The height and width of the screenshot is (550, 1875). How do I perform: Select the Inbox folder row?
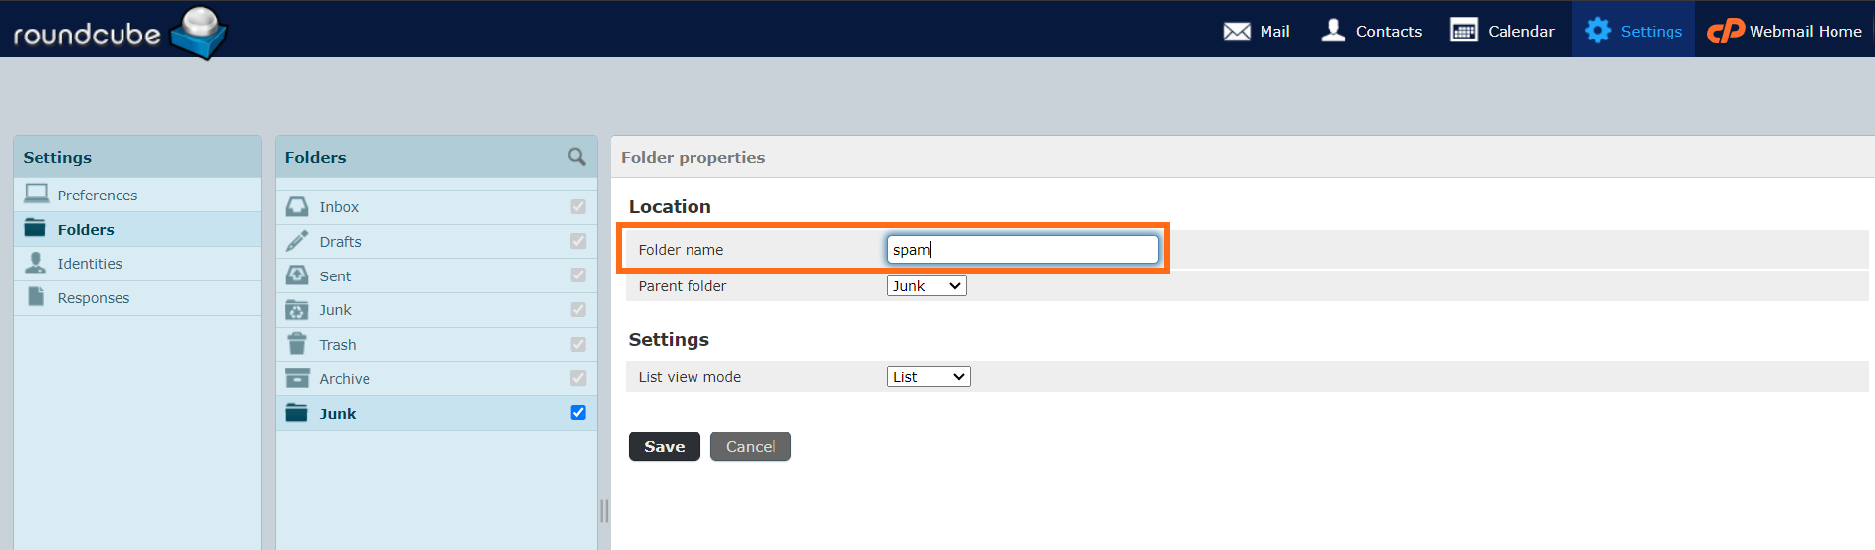click(x=436, y=207)
